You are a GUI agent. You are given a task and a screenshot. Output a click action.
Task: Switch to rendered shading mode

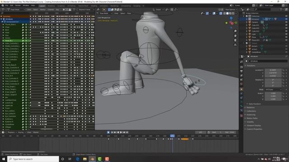233,13
